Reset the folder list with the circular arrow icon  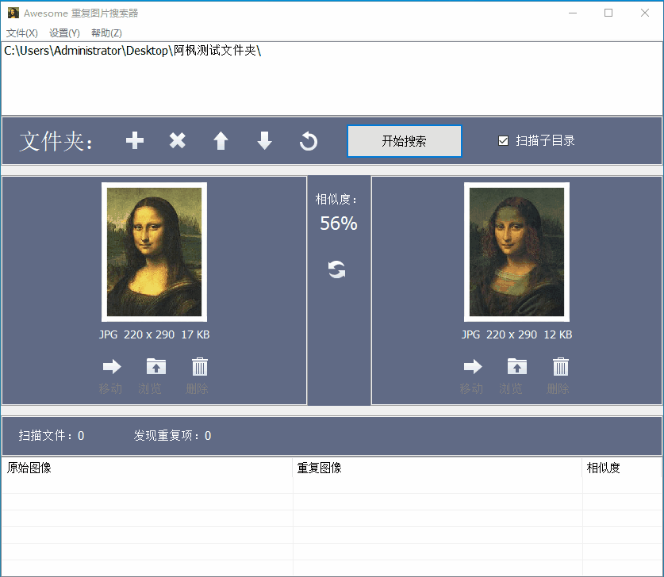pyautogui.click(x=309, y=141)
